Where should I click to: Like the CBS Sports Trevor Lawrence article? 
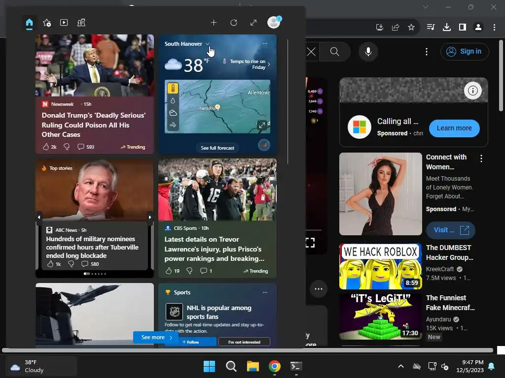(169, 271)
